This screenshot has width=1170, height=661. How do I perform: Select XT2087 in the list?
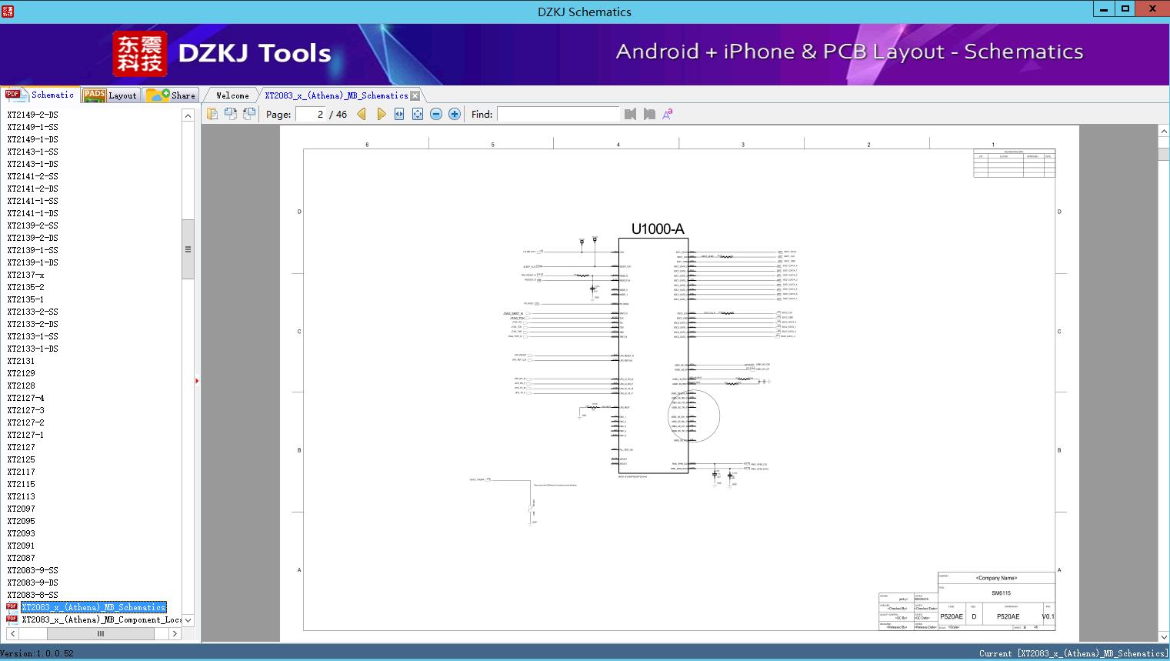click(x=21, y=558)
